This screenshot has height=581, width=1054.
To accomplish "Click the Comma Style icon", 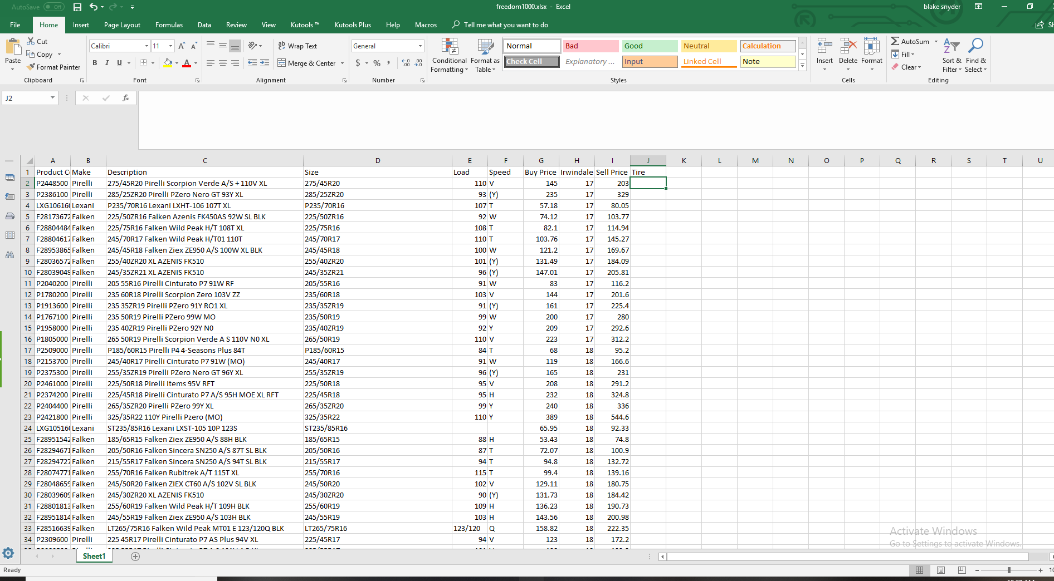I will 388,63.
